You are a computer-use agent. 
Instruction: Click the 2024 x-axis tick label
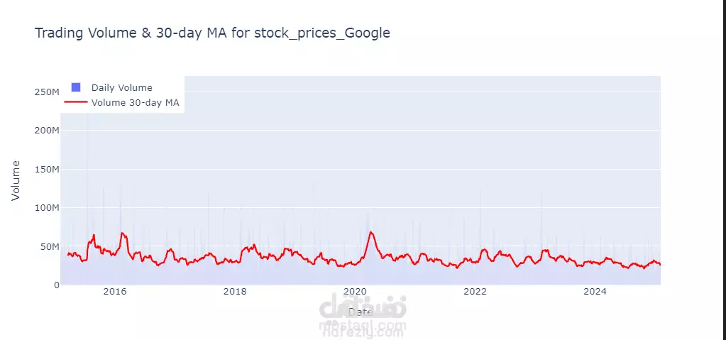click(x=595, y=292)
